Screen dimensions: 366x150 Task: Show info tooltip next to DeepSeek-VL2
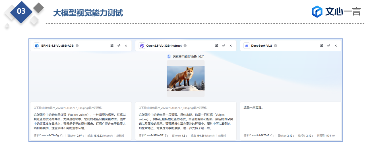pos(275,46)
